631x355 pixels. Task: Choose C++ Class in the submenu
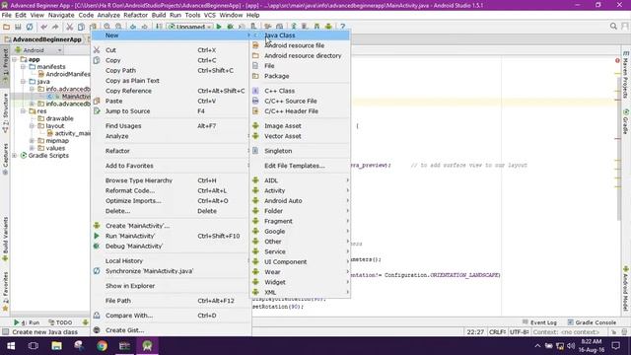coord(300,91)
